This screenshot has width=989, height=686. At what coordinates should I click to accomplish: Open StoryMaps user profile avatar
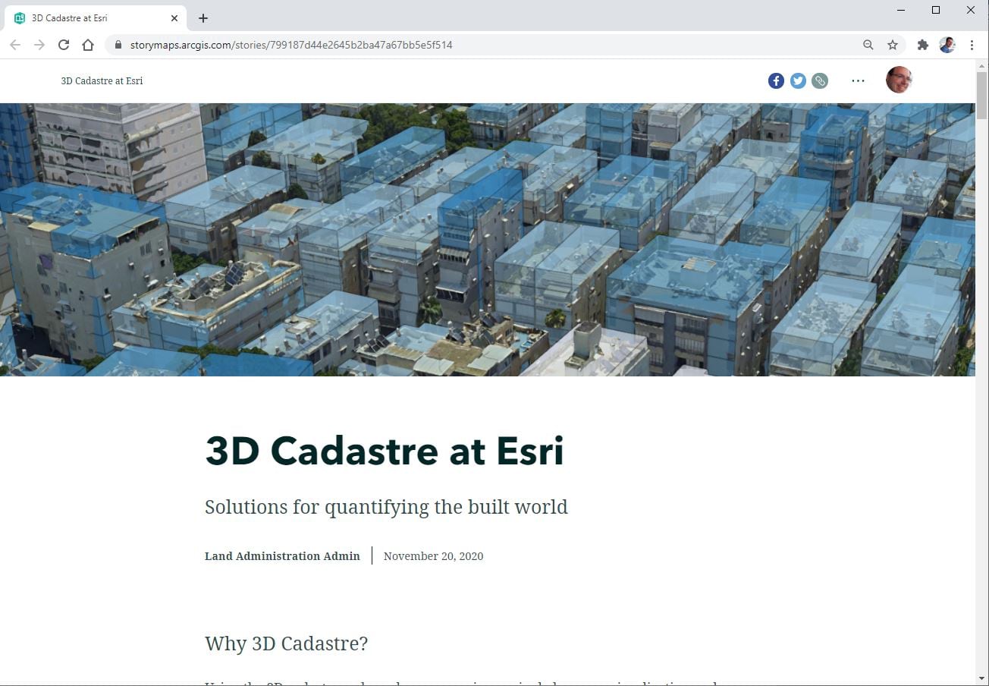(x=899, y=80)
